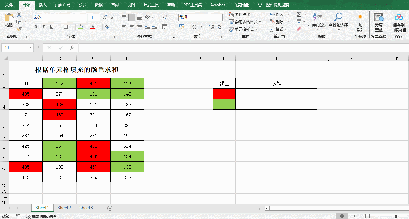Open Conditional Formatting (条件格式) menu
This screenshot has width=409, height=219.
coord(241,15)
